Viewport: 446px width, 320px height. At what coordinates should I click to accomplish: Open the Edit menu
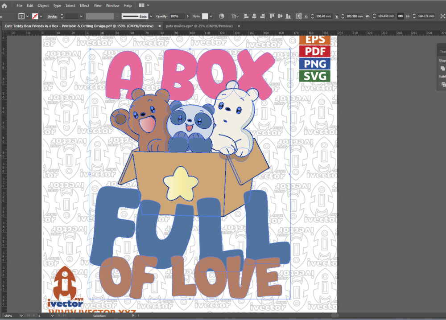coord(30,5)
